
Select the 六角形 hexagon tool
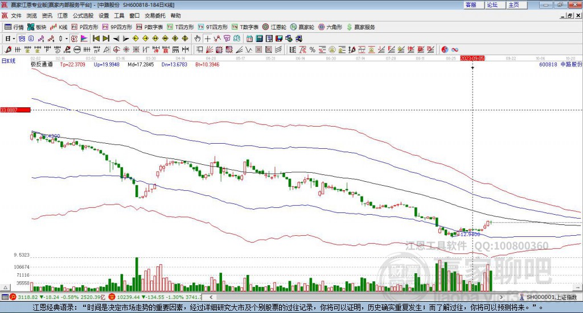(330, 27)
